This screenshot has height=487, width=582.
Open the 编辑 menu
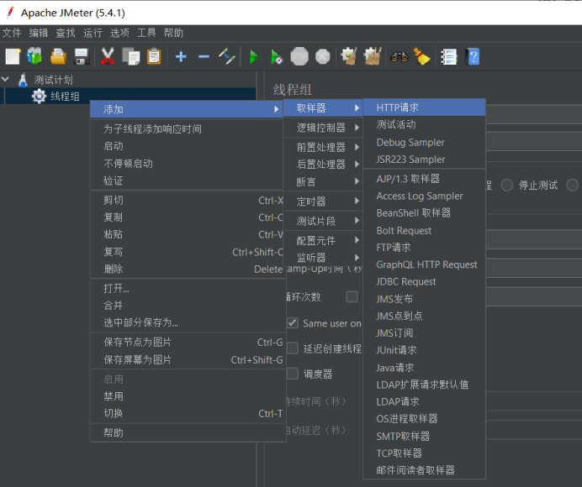(39, 33)
